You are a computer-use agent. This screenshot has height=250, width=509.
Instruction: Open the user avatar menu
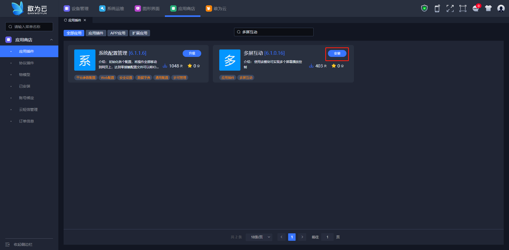pyautogui.click(x=501, y=8)
